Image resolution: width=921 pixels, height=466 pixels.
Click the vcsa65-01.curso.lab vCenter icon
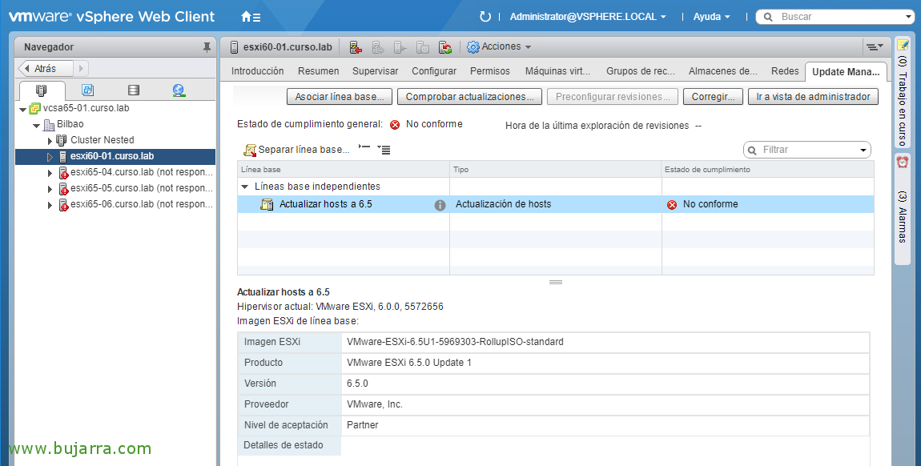(34, 109)
